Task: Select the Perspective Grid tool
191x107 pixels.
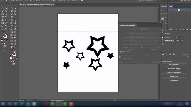Action: click(x=15, y=32)
